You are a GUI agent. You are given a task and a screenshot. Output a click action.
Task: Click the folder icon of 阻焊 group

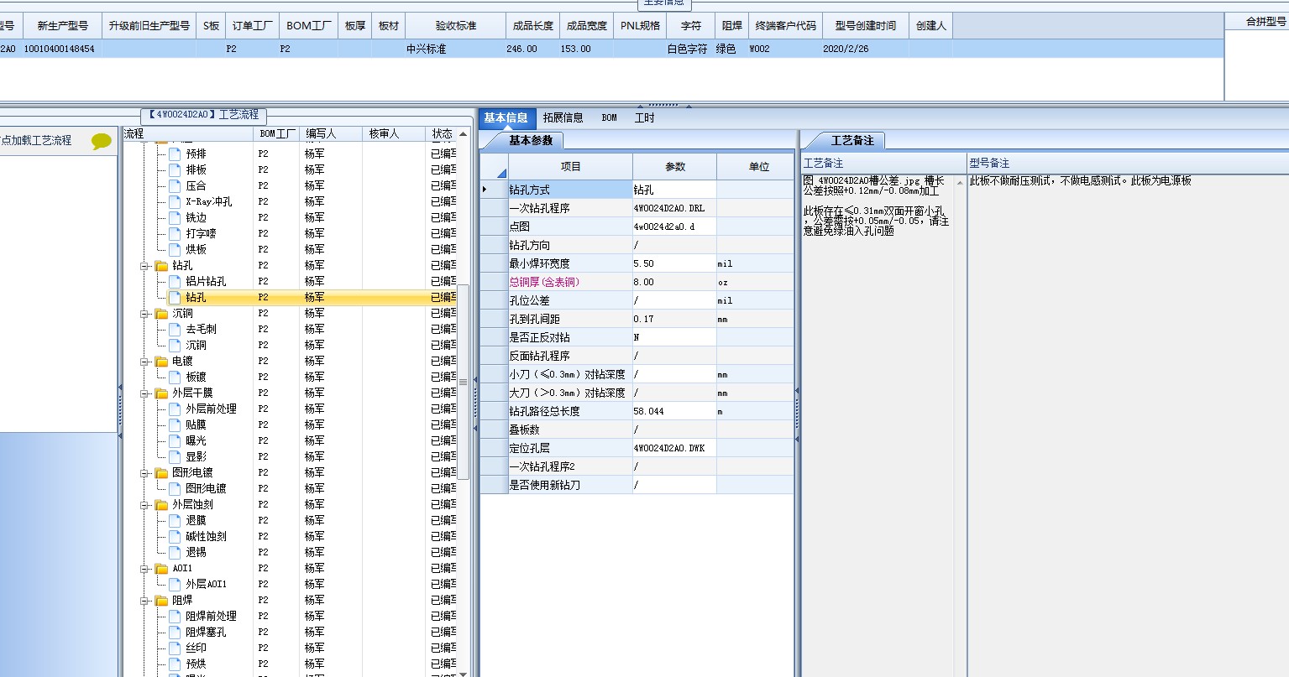pyautogui.click(x=161, y=601)
